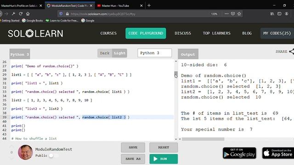Bookmark this page with star
Image resolution: width=294 pixels, height=165 pixels.
pos(239,14)
